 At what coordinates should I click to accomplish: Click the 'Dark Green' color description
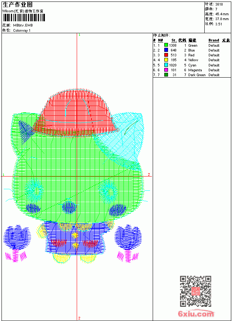click(x=197, y=75)
